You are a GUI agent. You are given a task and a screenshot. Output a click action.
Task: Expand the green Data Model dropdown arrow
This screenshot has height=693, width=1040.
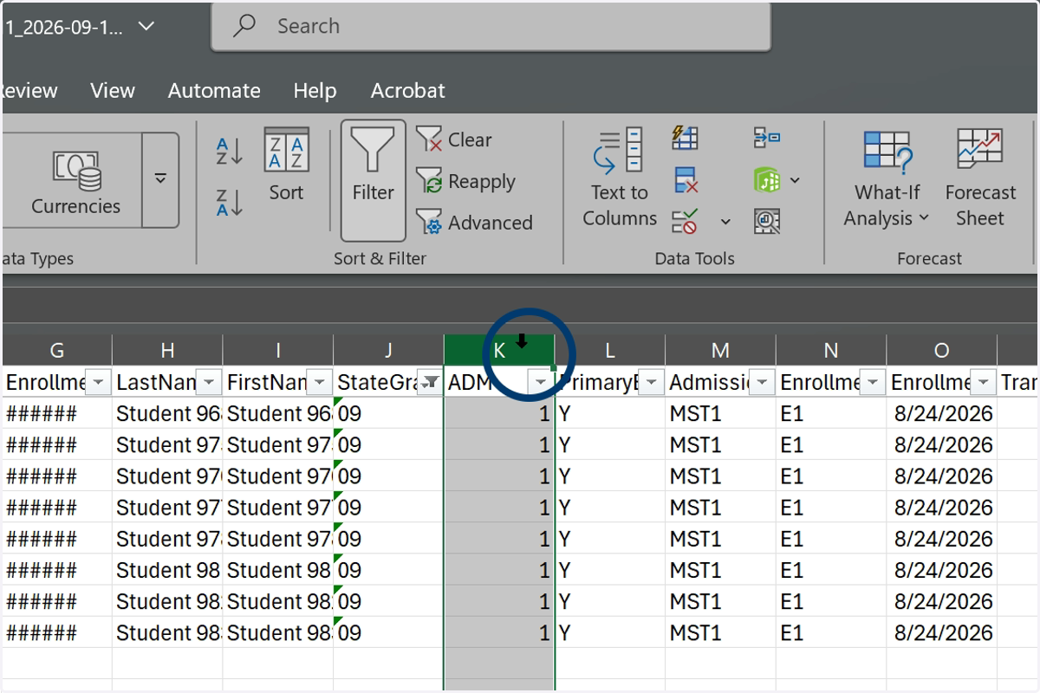pos(795,180)
